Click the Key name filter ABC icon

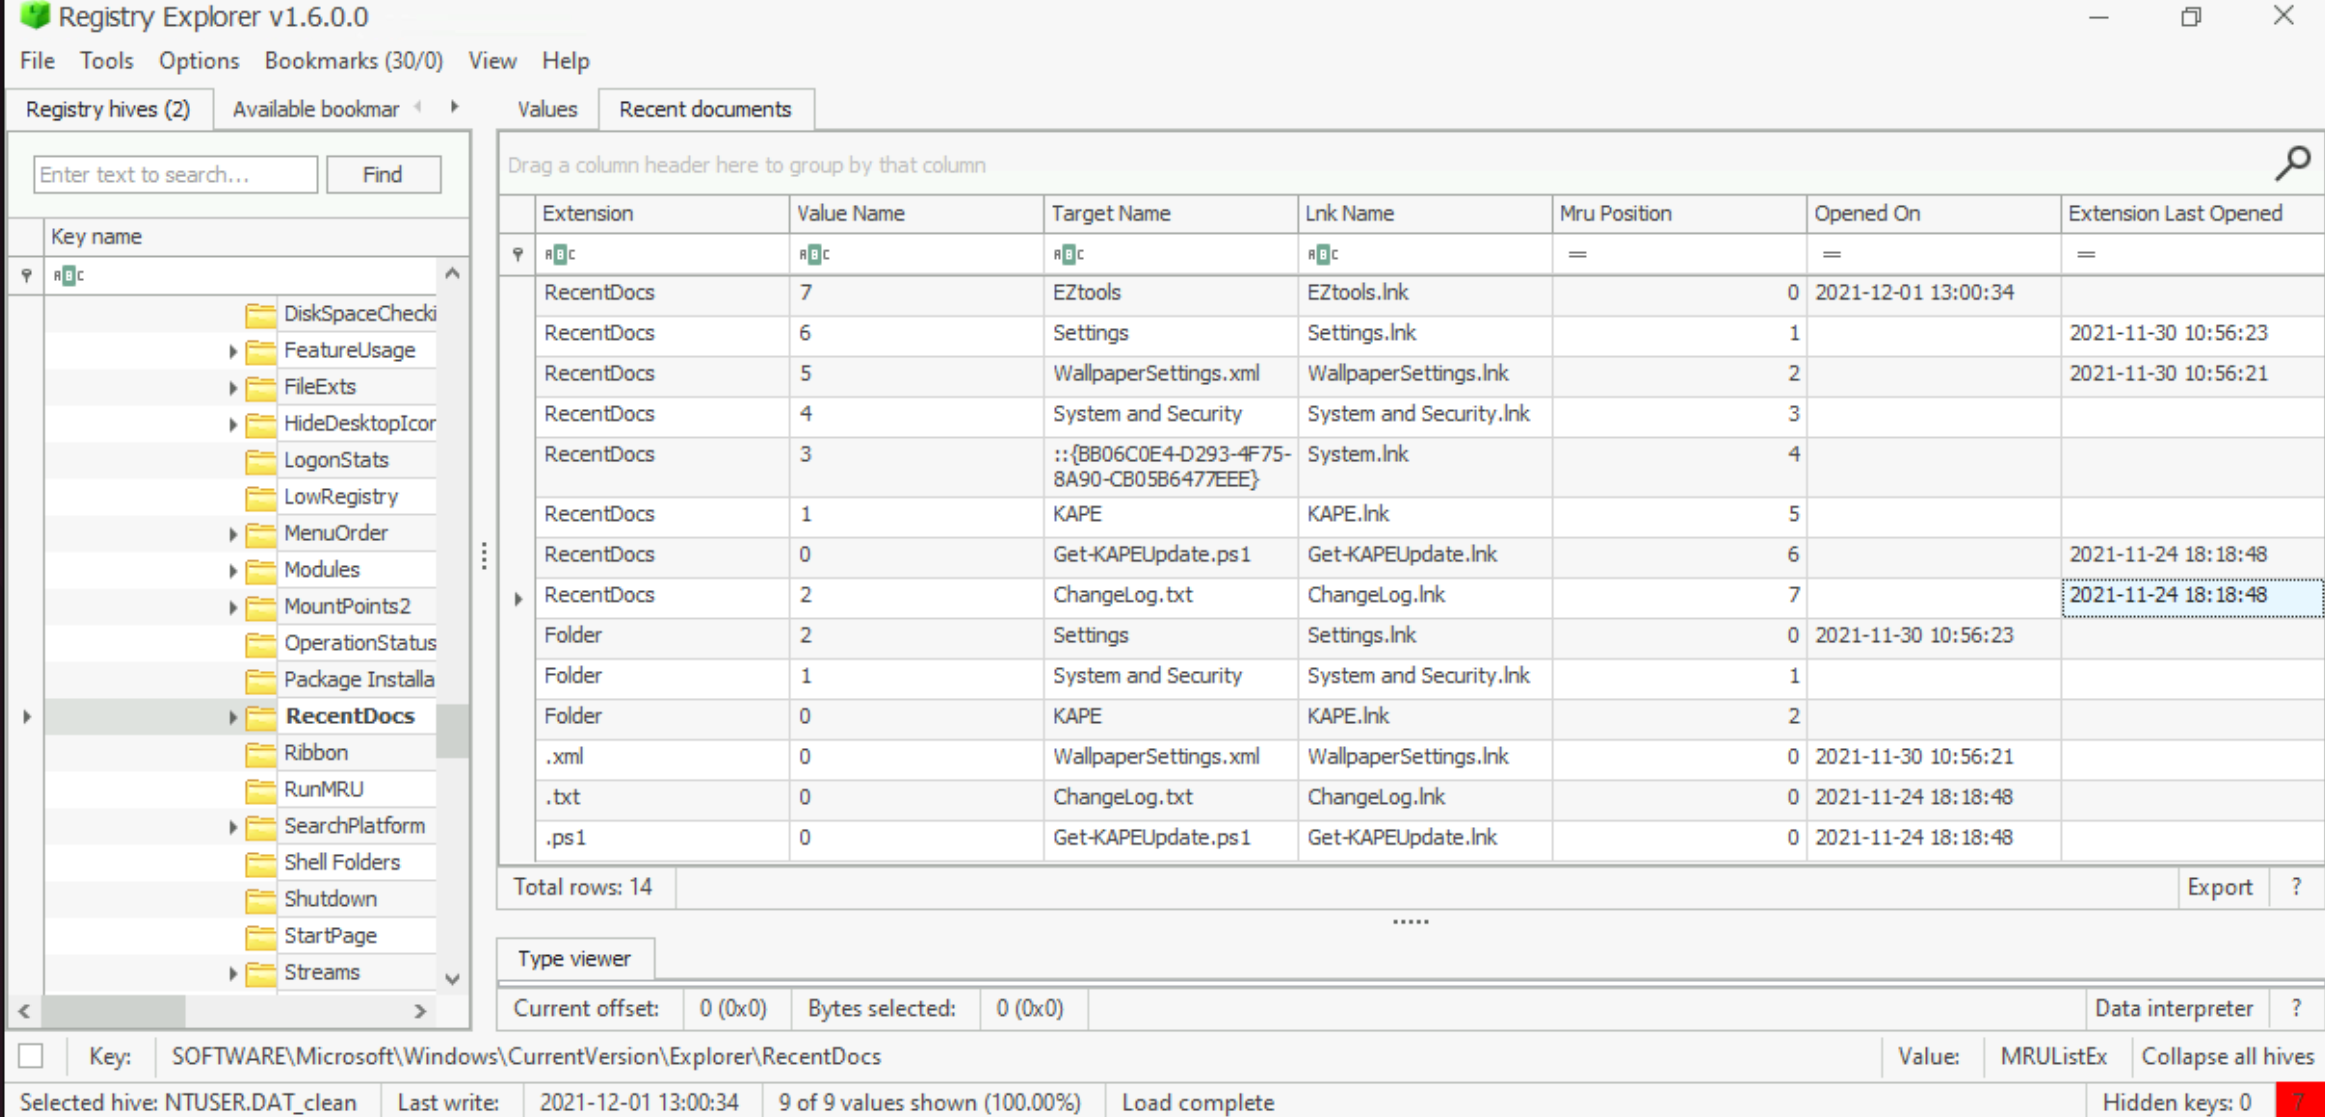(x=69, y=275)
